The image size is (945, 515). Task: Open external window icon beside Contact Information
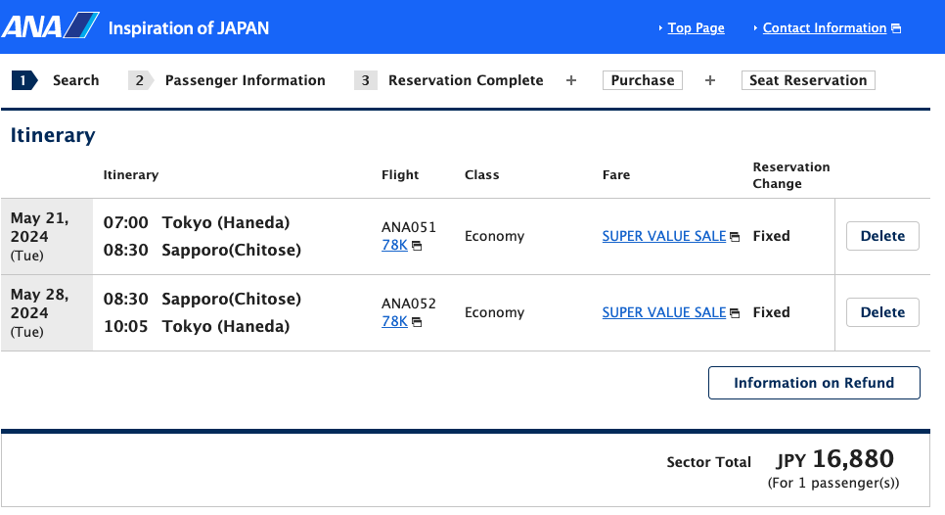click(896, 28)
